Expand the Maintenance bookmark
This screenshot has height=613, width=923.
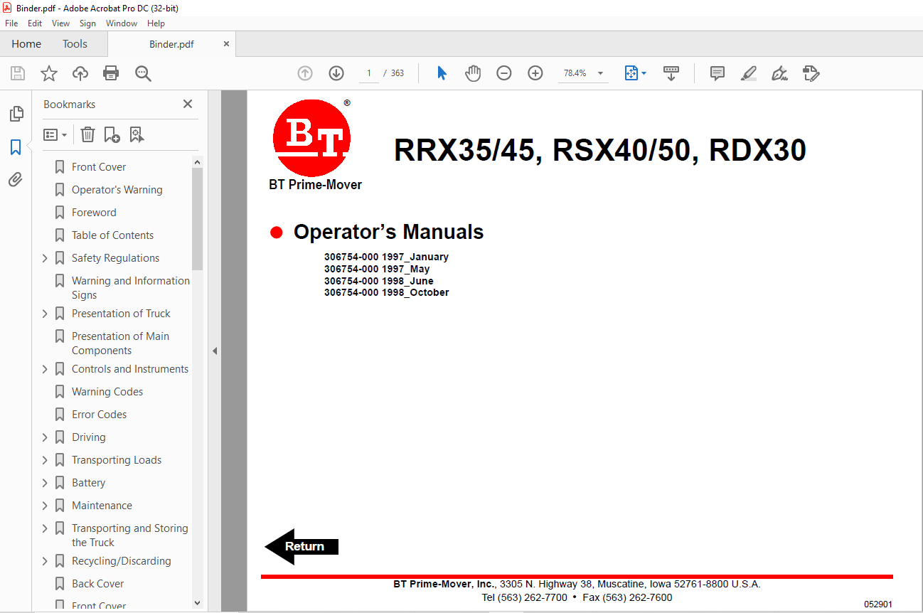(46, 506)
